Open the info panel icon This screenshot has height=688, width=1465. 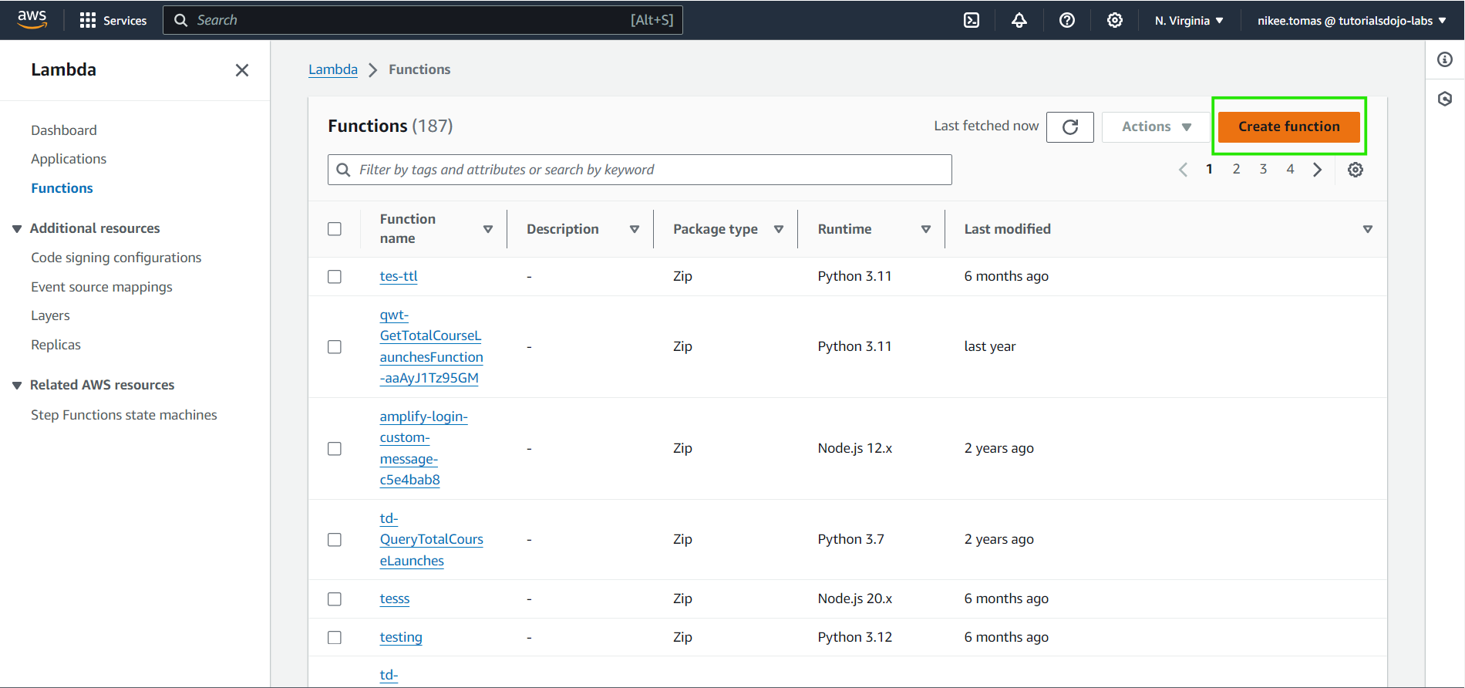1445,59
